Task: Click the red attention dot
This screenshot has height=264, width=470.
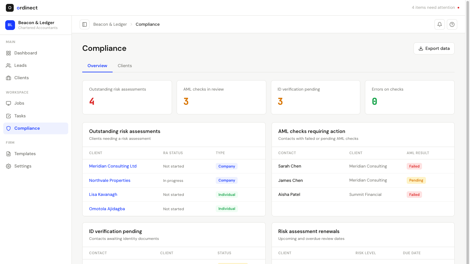Action: click(458, 7)
